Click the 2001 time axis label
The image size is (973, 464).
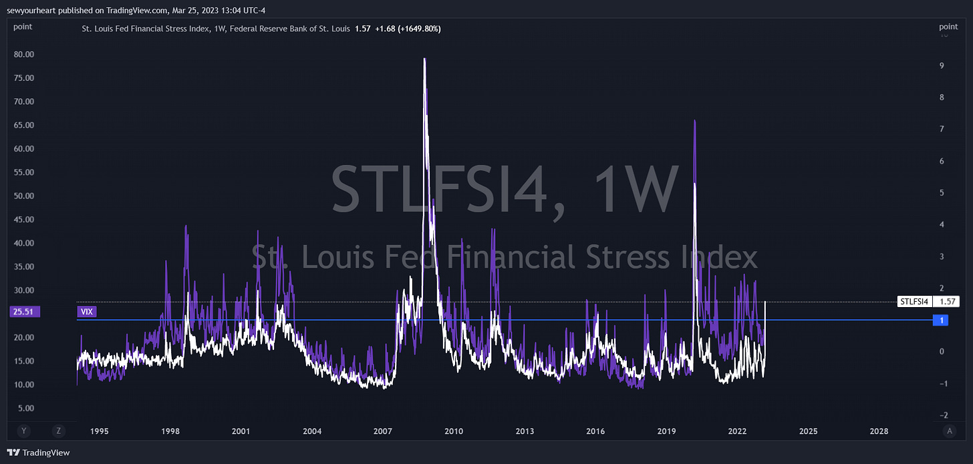pos(241,431)
